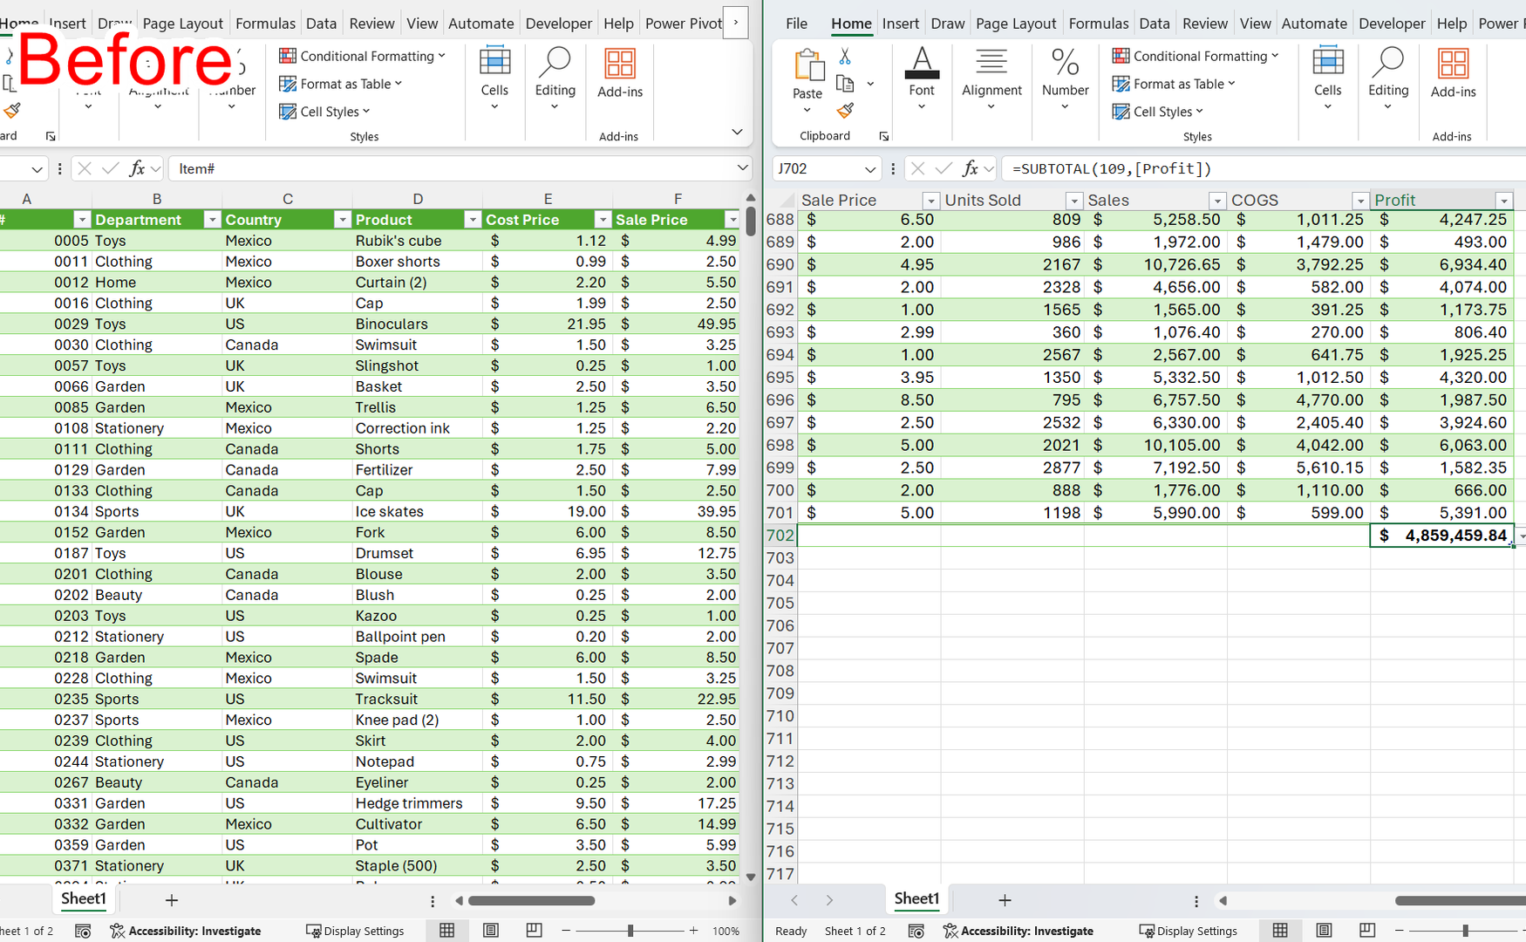
Task: Add new sheet in left window
Action: click(172, 900)
